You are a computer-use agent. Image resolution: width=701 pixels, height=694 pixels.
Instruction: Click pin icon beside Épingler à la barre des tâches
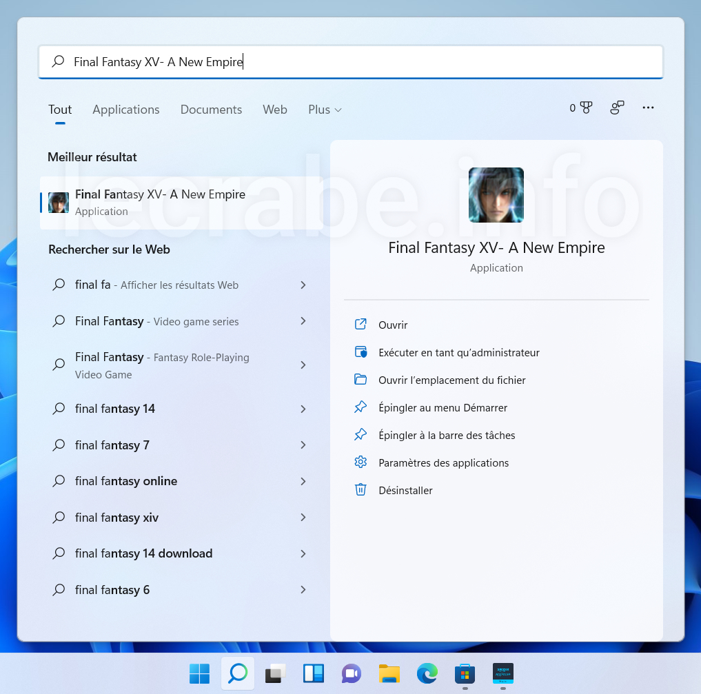click(x=360, y=435)
